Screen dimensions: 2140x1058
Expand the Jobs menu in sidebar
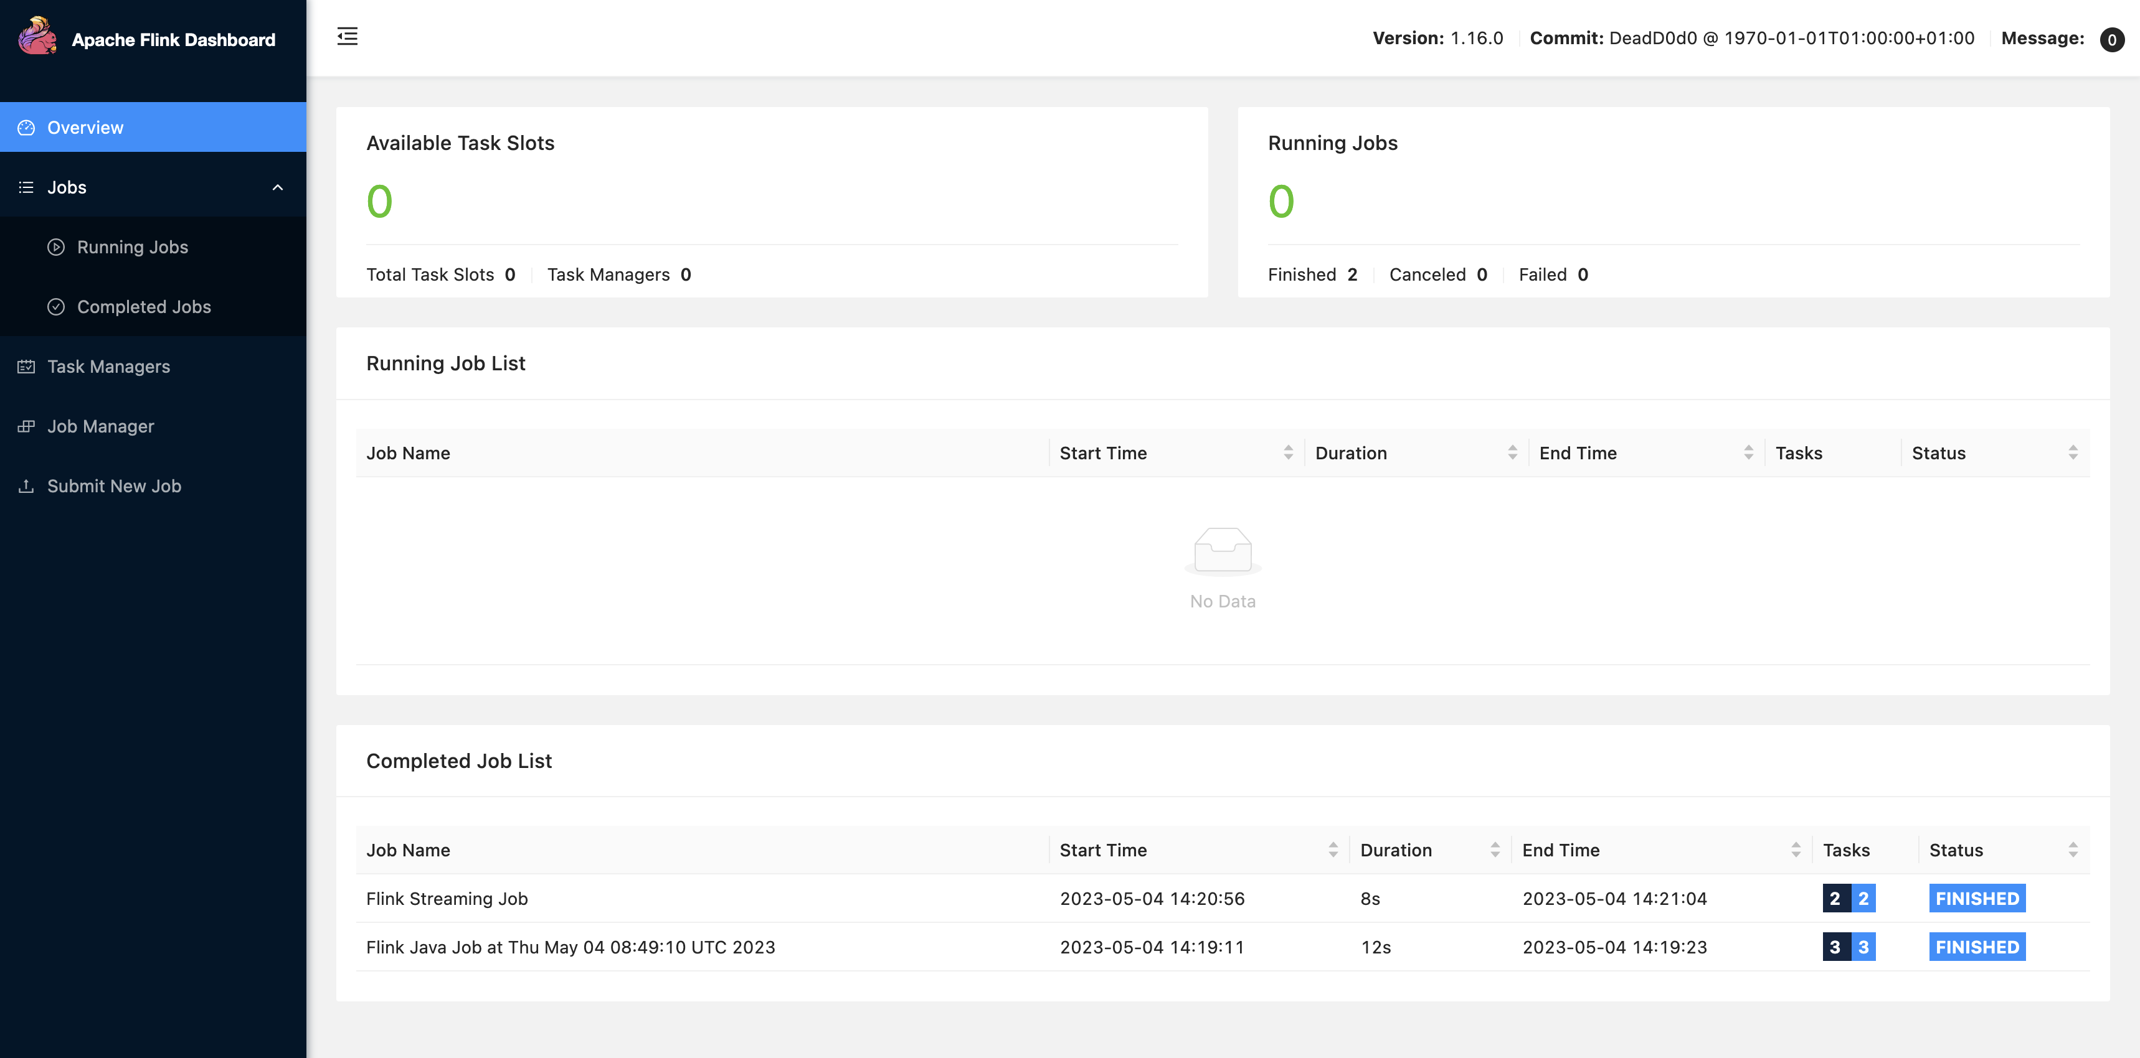click(153, 185)
